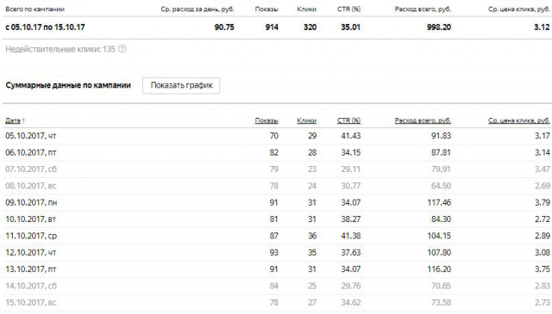Viewport: 552px width, 314px height.
Task: Sort the table by the Дата column
Action: click(13, 120)
